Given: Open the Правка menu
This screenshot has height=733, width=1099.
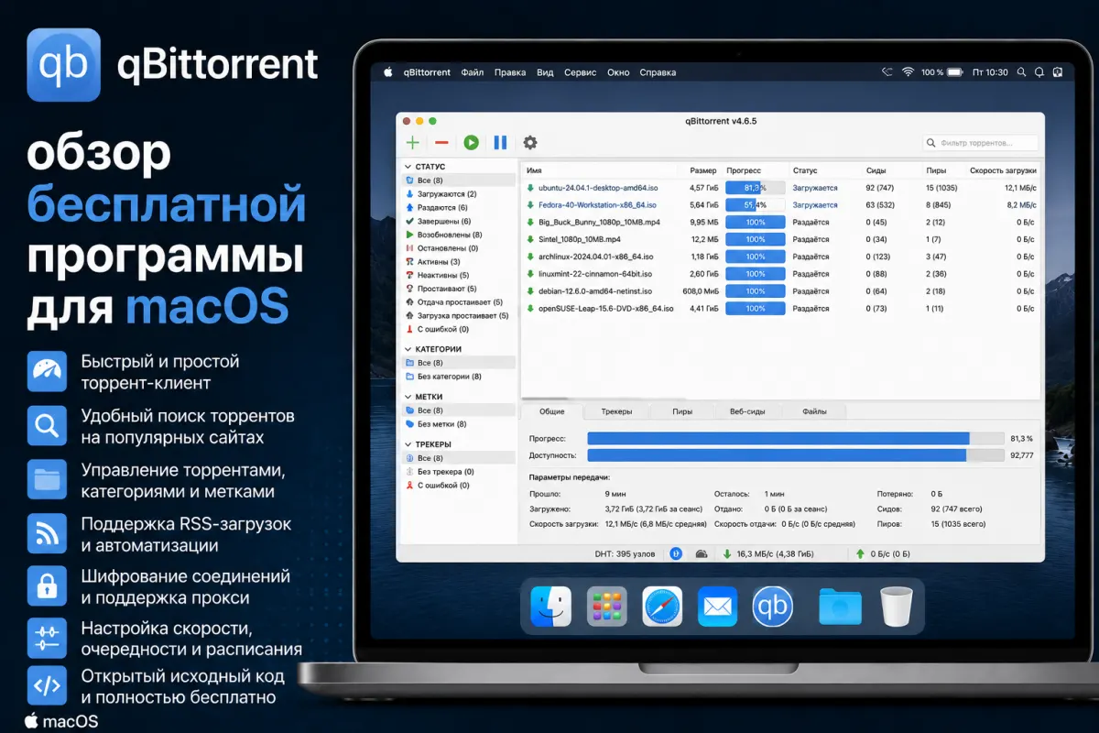Looking at the screenshot, I should tap(510, 72).
